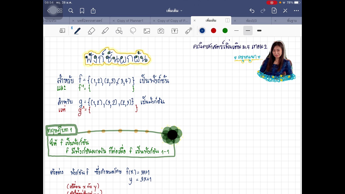Select the medium stroke width
The height and width of the screenshot is (194, 345).
tap(248, 31)
